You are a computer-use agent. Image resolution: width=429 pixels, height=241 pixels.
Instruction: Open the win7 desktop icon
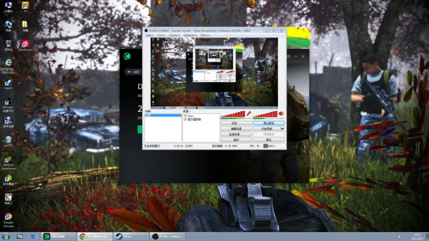(8, 141)
